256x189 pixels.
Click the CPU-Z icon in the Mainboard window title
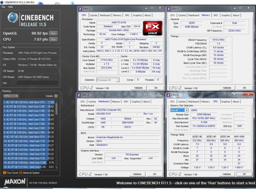coord(79,95)
